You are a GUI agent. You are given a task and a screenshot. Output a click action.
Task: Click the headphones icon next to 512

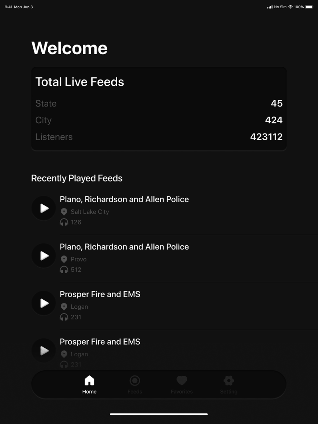pos(64,270)
